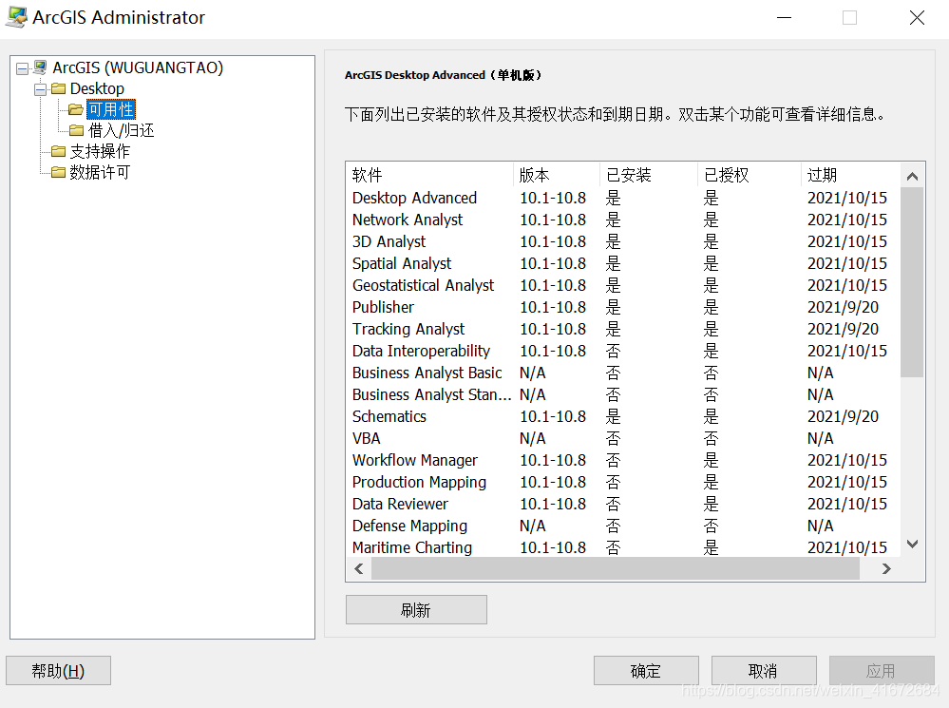The image size is (949, 708).
Task: Click the 软件 column header
Action: click(368, 176)
